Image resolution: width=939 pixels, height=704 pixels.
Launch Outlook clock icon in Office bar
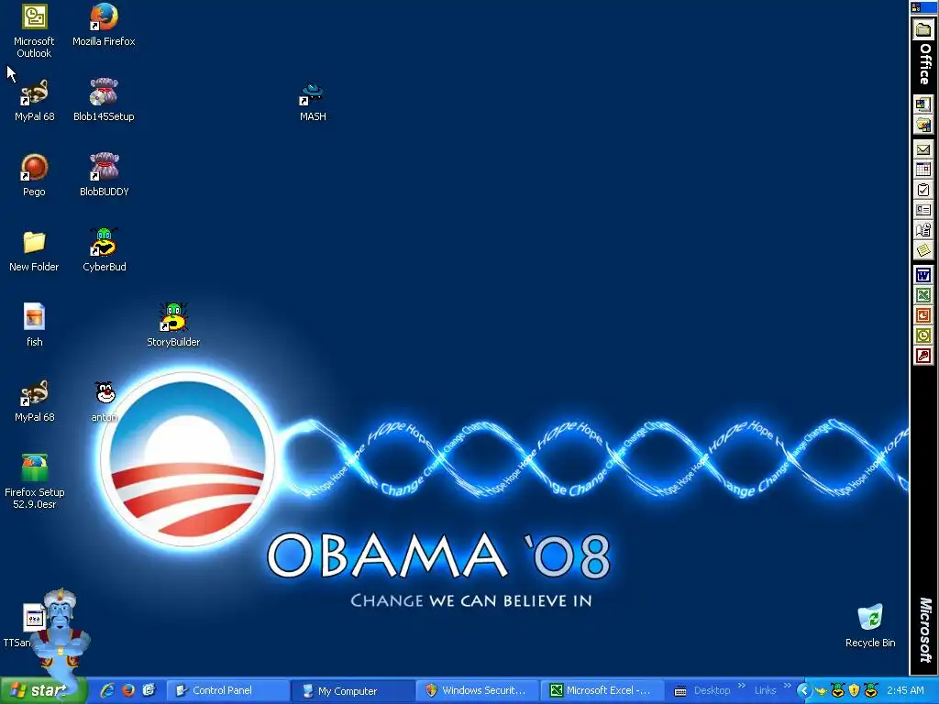922,335
